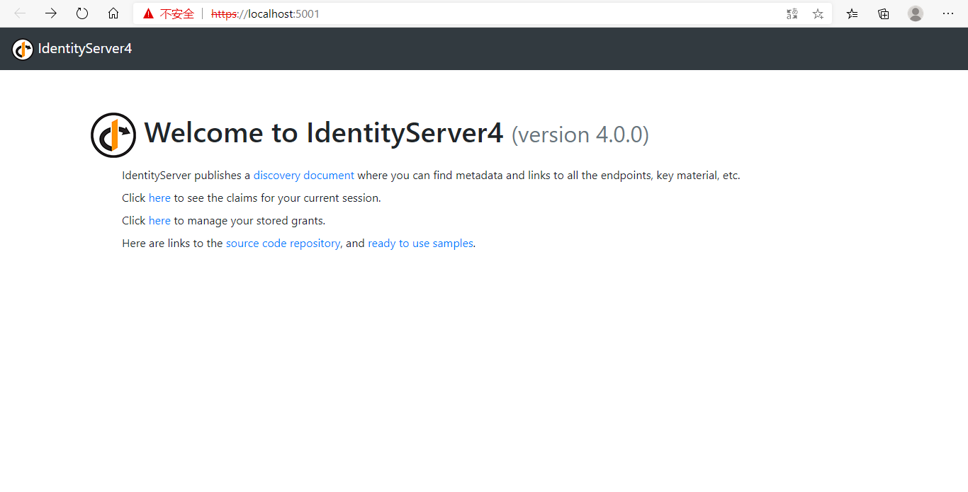The width and height of the screenshot is (968, 492).
Task: Click the version 4.0.0 text
Action: [x=580, y=135]
